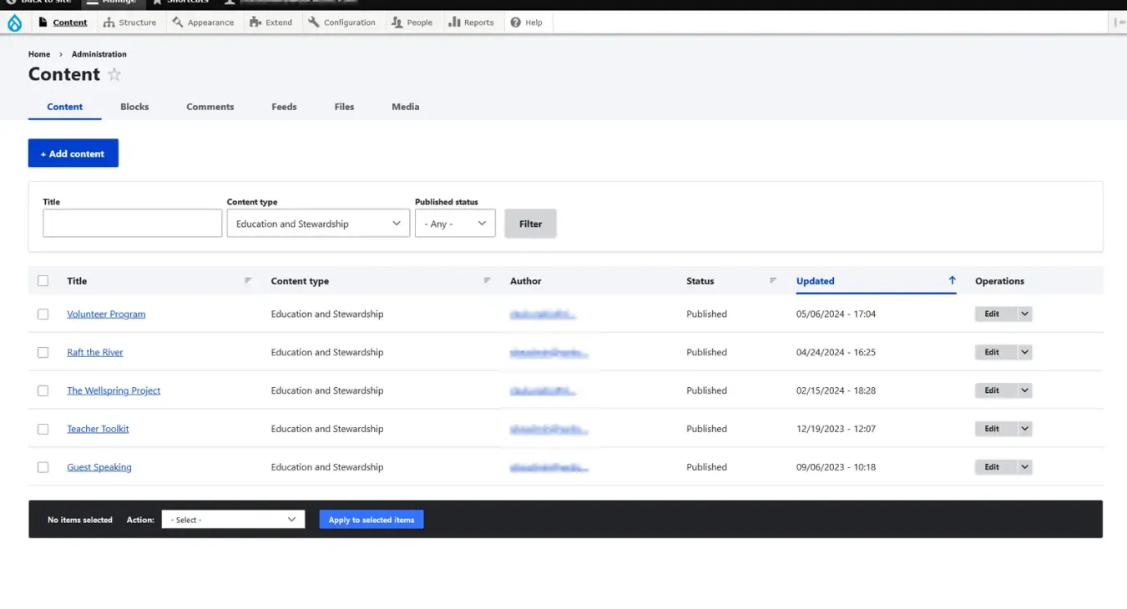This screenshot has height=609, width=1127.
Task: Check the Guest Speaking row checkbox
Action: 43,467
